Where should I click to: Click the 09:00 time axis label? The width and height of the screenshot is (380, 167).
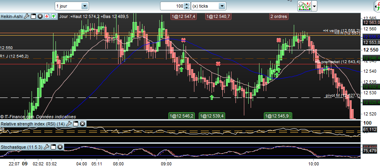[166, 163]
